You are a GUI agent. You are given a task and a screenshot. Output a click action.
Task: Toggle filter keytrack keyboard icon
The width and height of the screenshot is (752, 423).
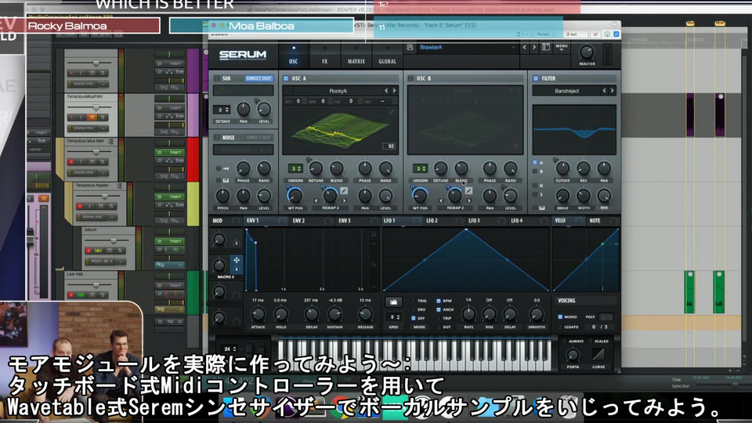(542, 208)
